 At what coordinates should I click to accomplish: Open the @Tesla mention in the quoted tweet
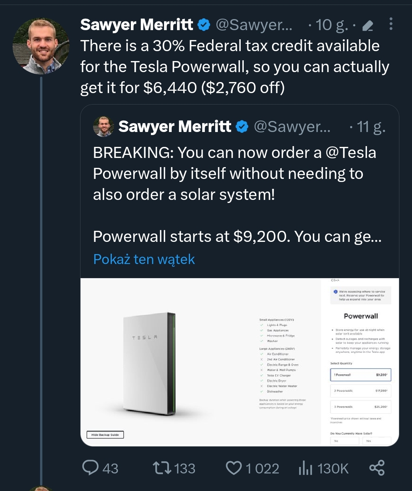pyautogui.click(x=351, y=153)
